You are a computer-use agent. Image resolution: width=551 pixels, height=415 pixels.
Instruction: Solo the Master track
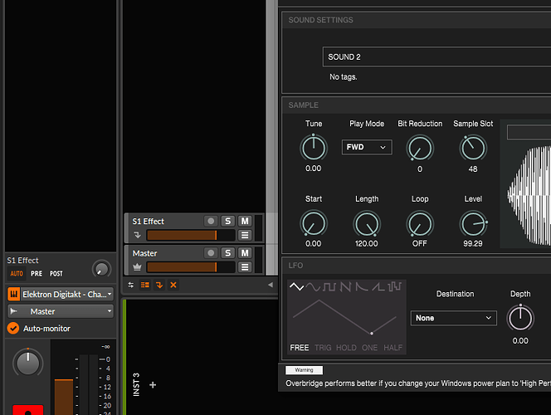[227, 253]
